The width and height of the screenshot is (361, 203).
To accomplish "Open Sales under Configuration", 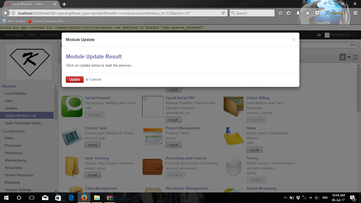I will tap(9, 138).
